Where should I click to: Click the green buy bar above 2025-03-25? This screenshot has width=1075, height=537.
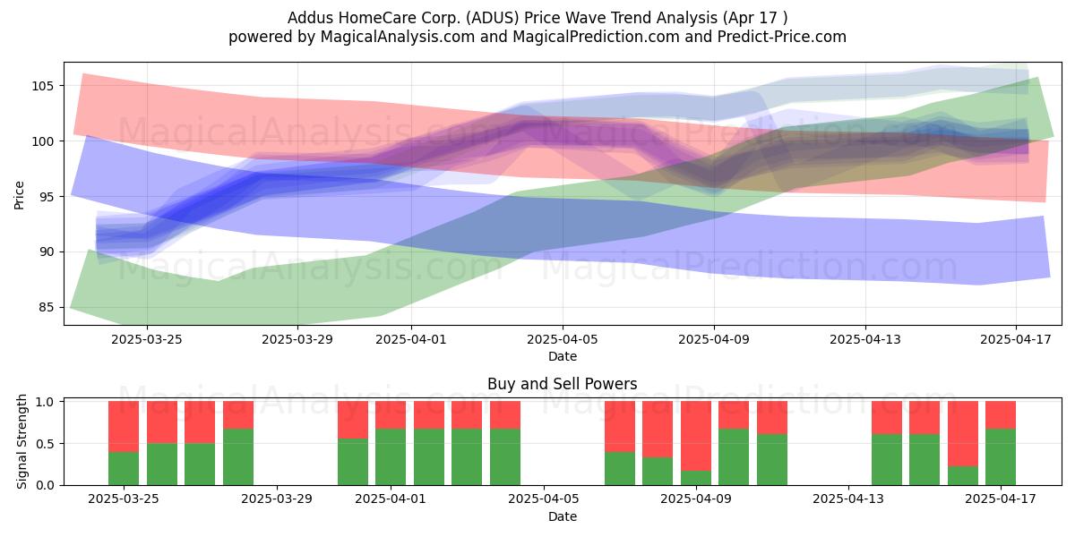click(124, 468)
